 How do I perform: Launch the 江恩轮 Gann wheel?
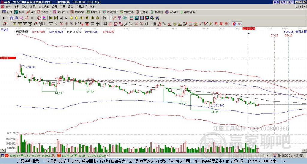click(x=142, y=12)
